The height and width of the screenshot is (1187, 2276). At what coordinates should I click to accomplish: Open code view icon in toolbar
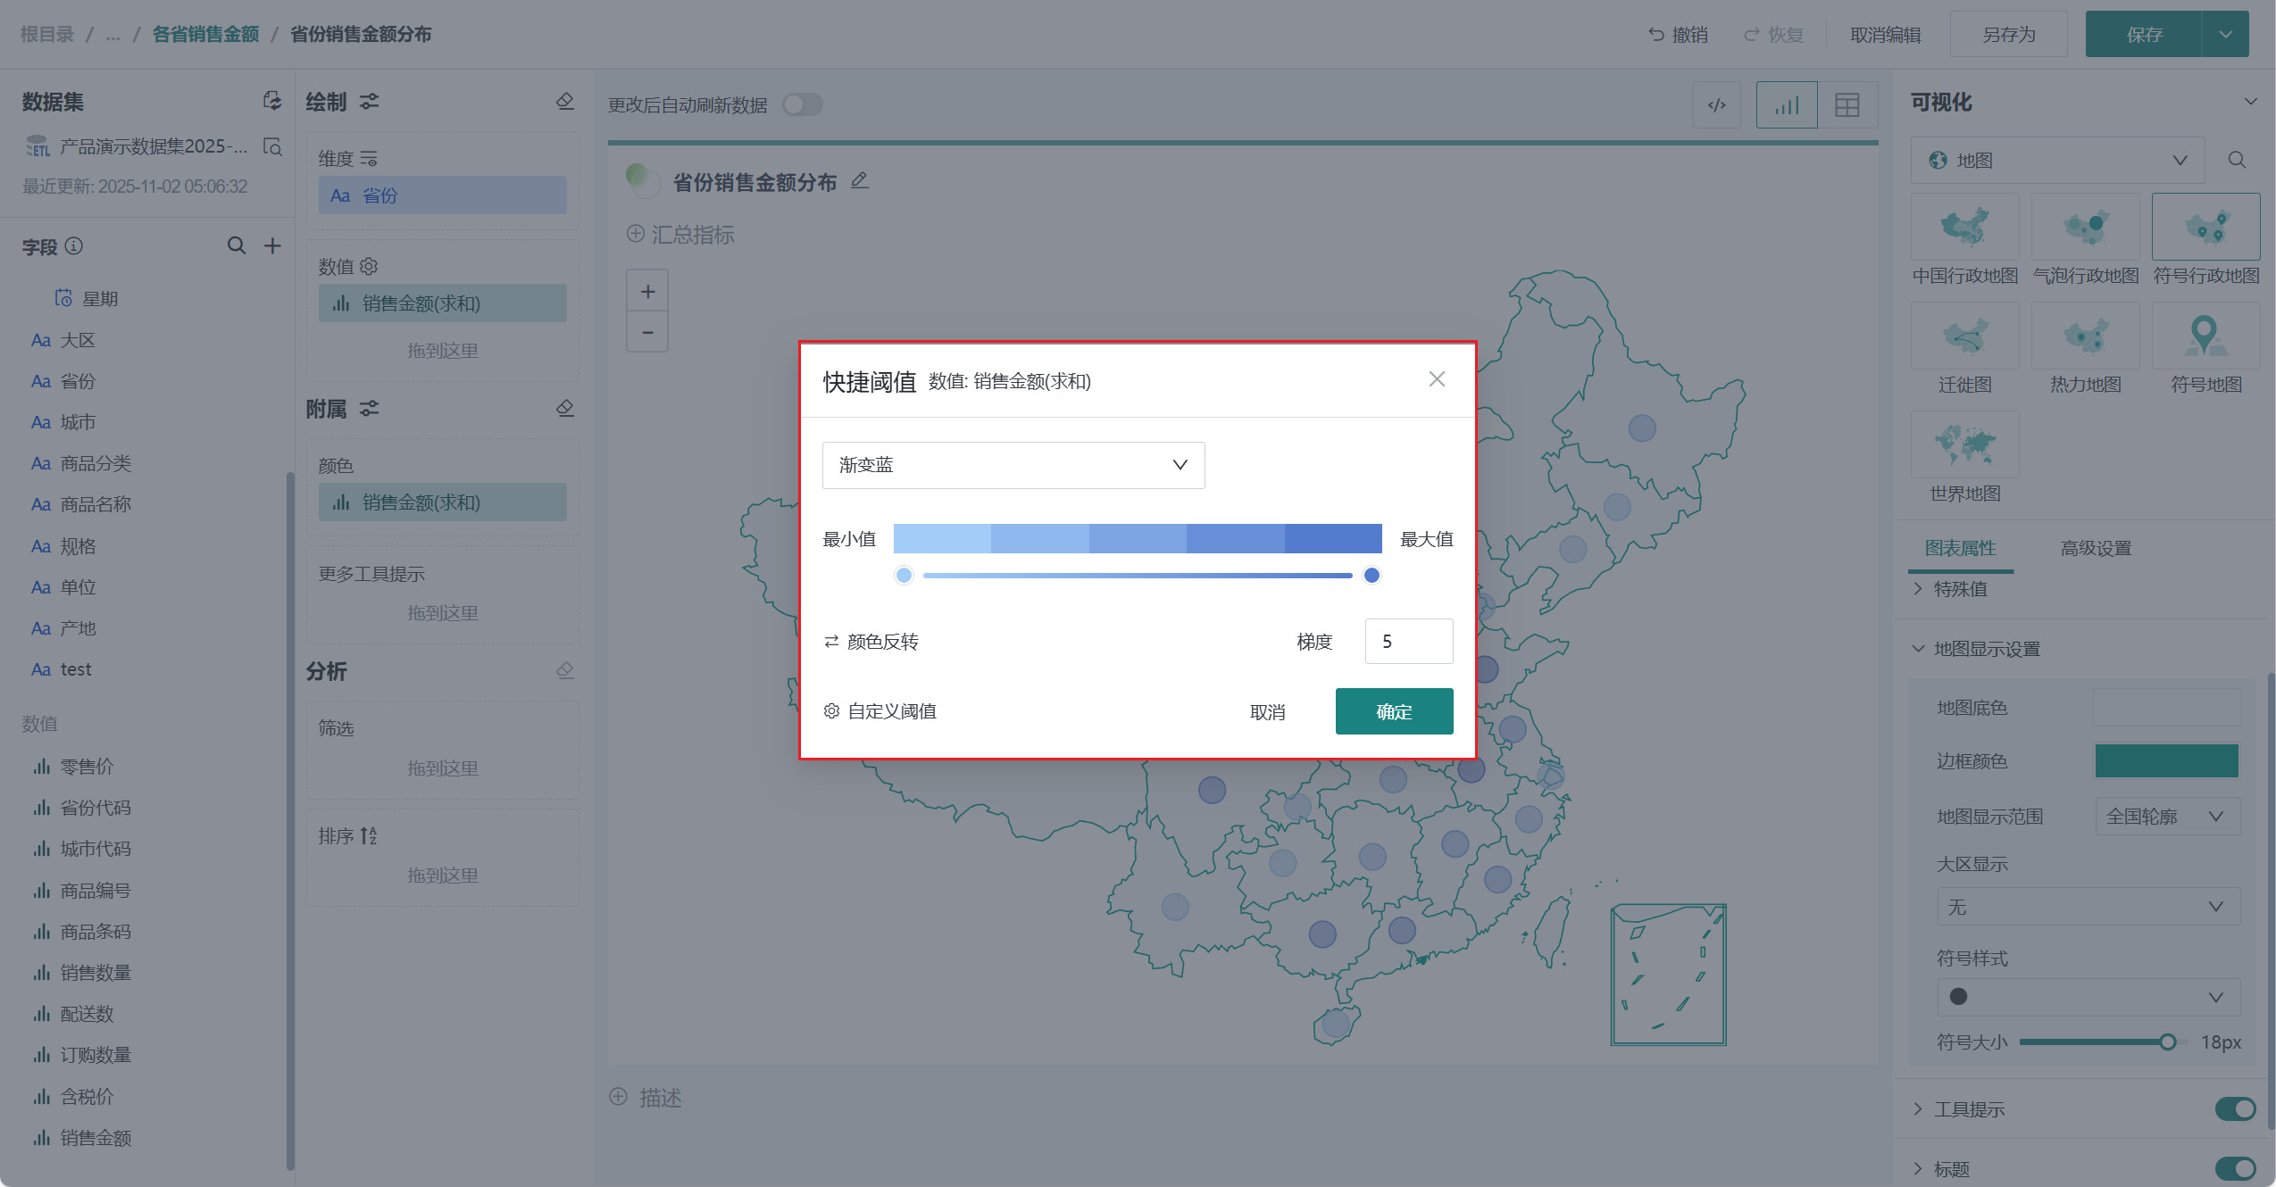tap(1716, 105)
